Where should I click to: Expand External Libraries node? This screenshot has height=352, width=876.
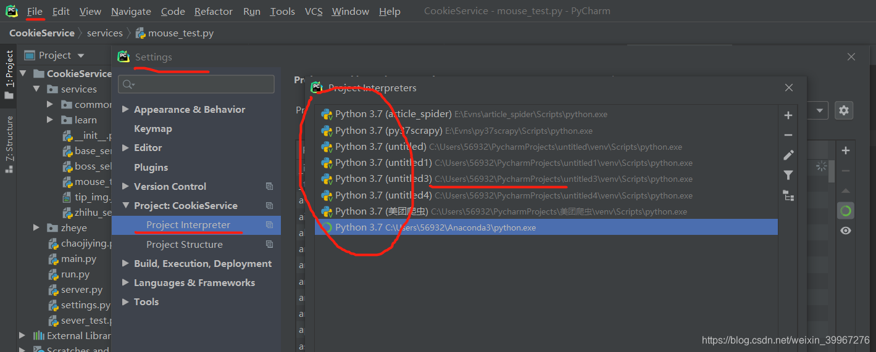click(x=22, y=335)
